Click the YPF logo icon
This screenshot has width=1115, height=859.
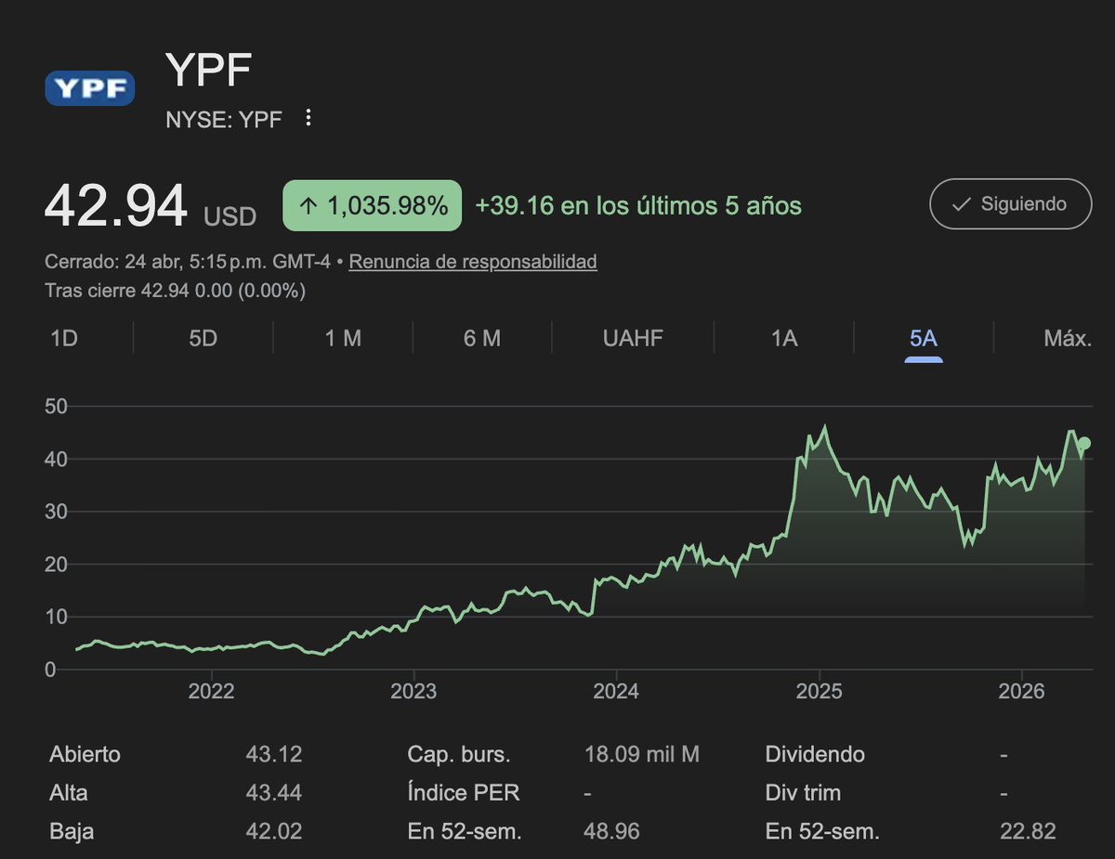click(90, 89)
